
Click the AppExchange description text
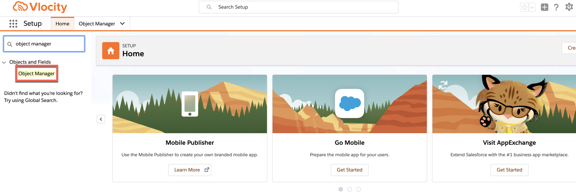pos(510,154)
